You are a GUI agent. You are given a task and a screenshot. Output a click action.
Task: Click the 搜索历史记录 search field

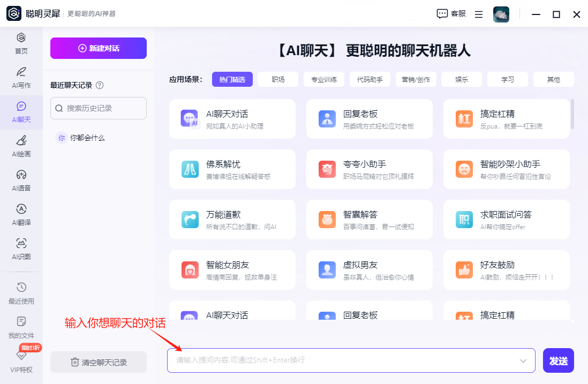pyautogui.click(x=98, y=108)
